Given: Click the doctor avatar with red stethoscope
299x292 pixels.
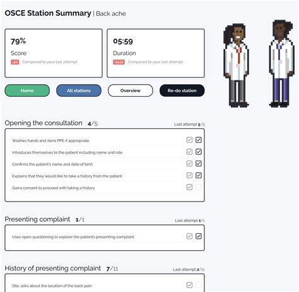Looking at the screenshot, I should [237, 65].
